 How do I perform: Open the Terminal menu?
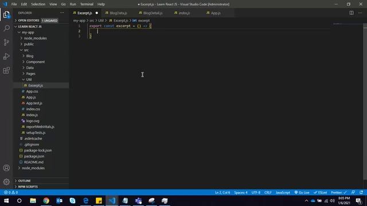tap(87, 4)
